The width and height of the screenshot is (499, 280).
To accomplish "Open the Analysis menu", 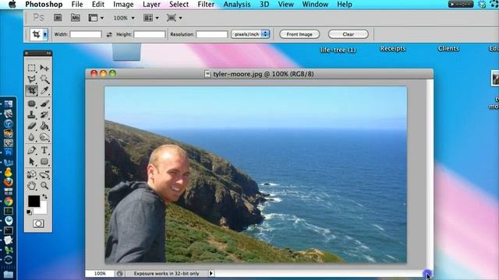I will pos(237,5).
